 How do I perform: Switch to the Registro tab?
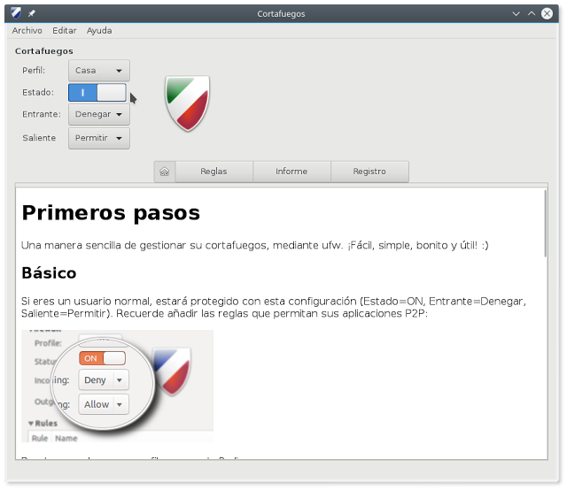pos(369,172)
